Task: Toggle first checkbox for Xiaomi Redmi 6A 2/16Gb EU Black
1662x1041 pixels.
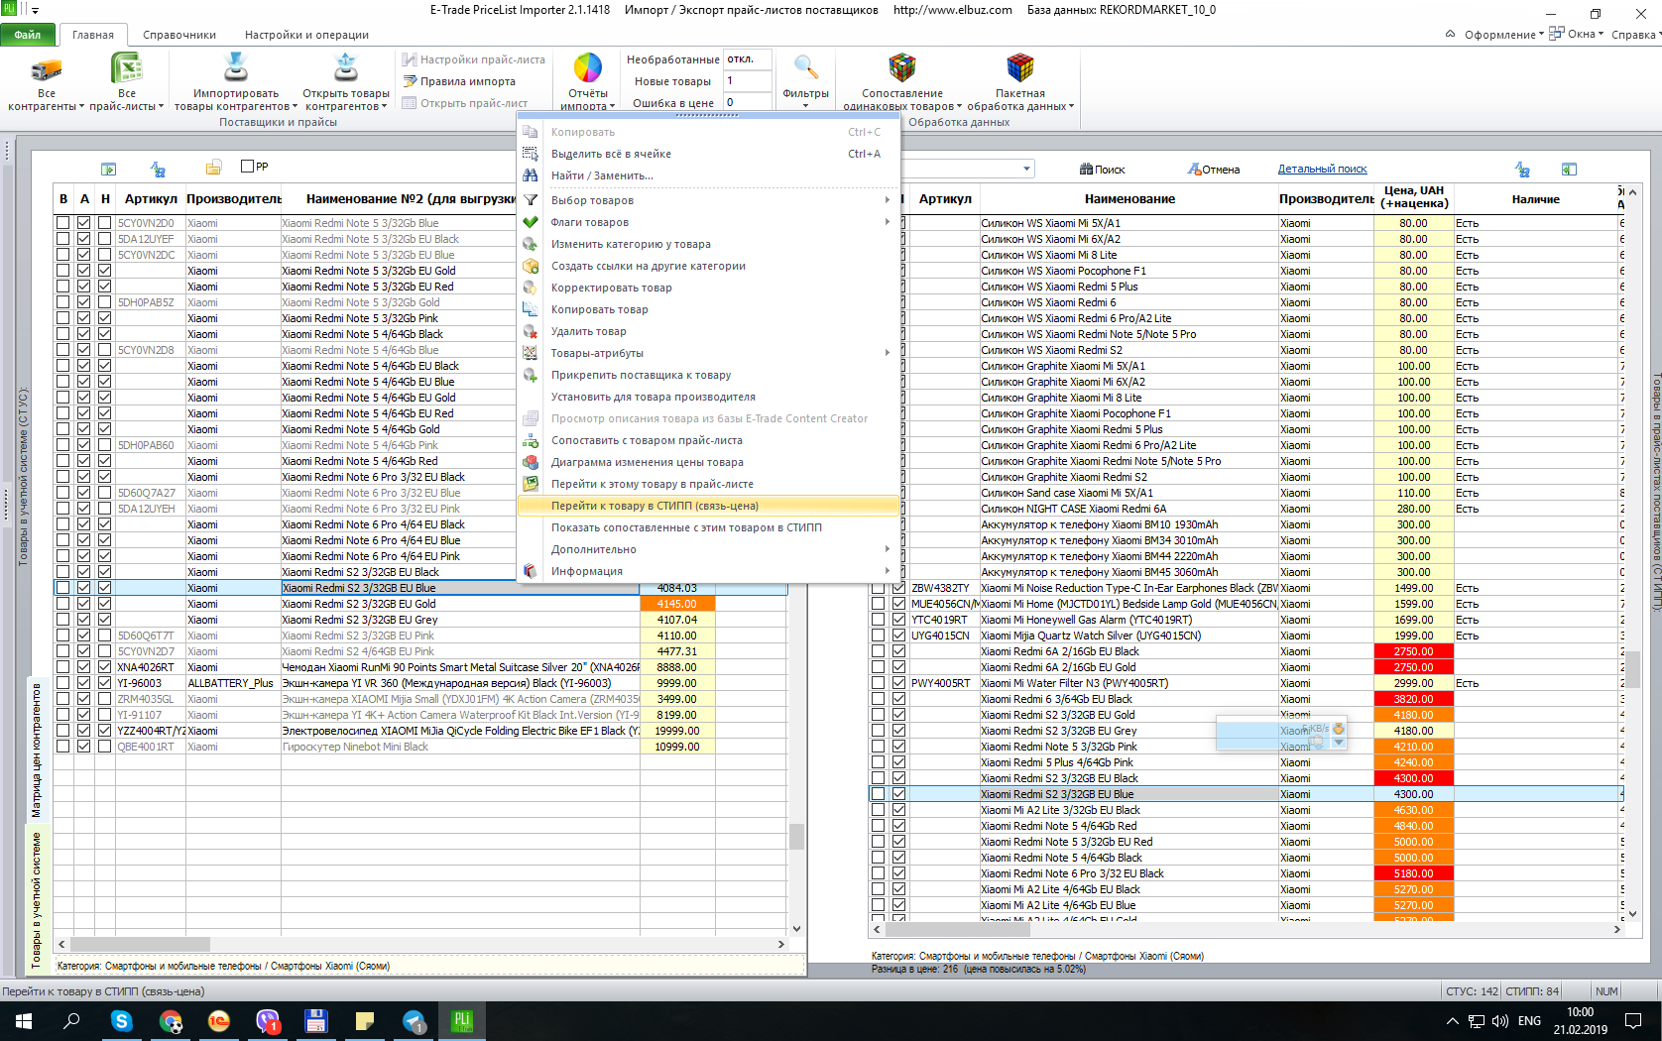Action: pos(878,651)
